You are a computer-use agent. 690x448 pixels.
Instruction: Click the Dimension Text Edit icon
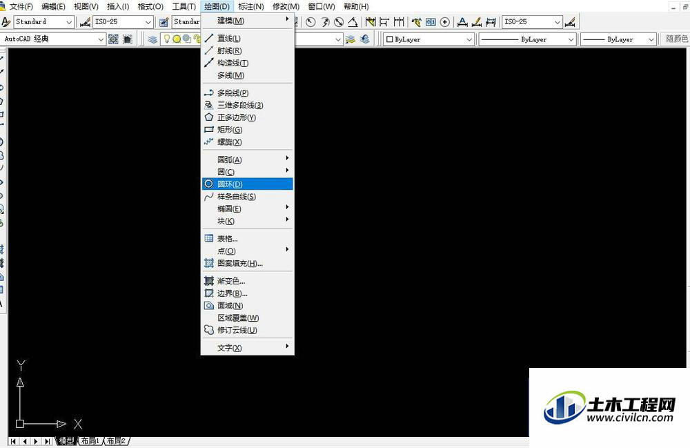click(477, 22)
